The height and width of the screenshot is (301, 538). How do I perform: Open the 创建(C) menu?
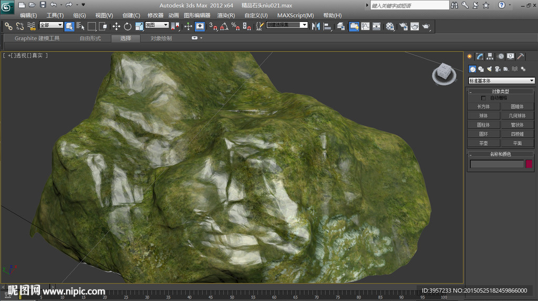(131, 15)
